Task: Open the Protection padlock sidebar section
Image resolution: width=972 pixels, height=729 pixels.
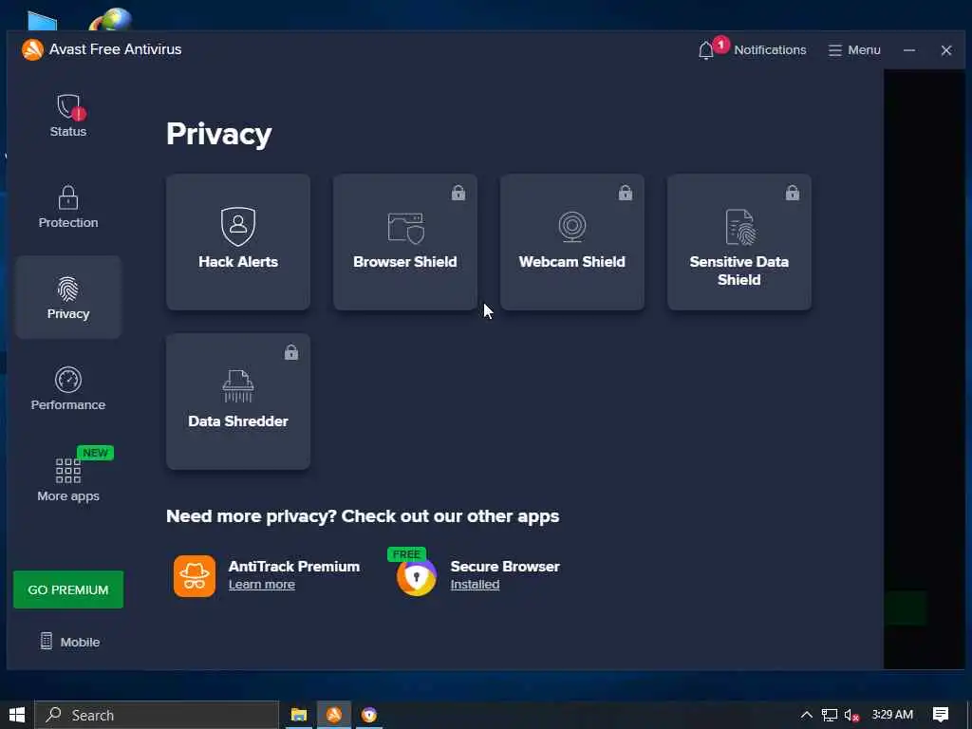Action: 68,206
